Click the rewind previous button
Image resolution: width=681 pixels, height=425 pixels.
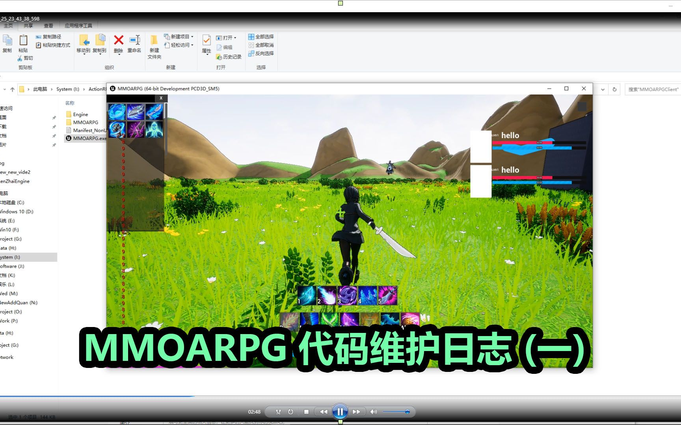324,412
